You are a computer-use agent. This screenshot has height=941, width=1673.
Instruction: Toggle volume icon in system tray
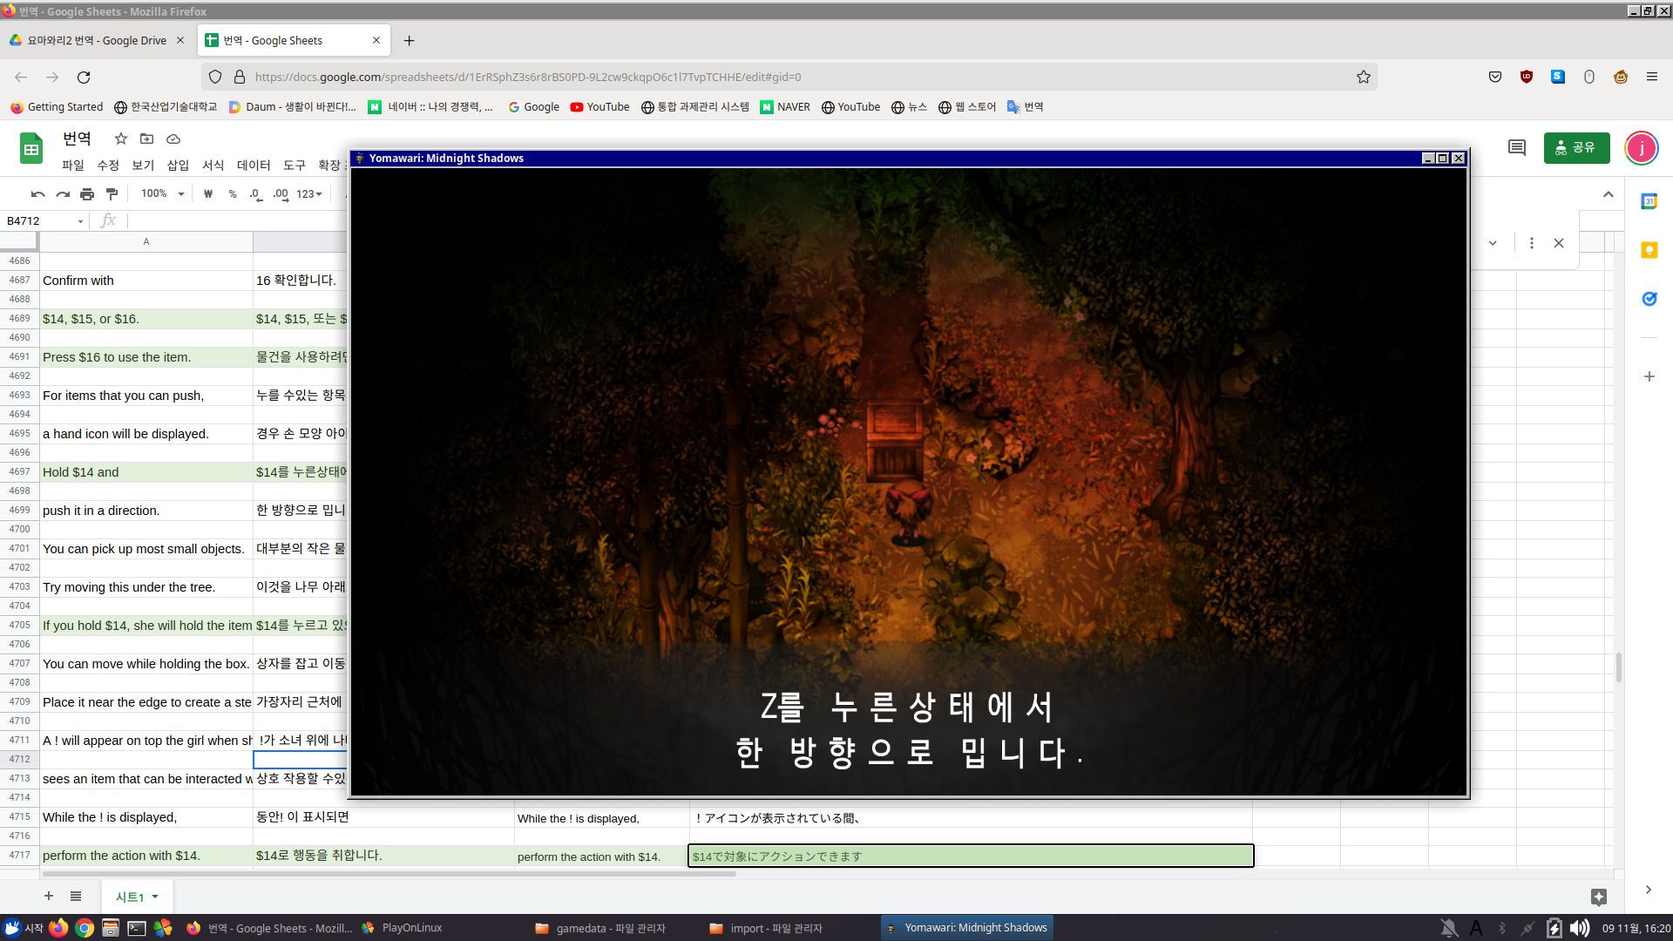click(1579, 928)
